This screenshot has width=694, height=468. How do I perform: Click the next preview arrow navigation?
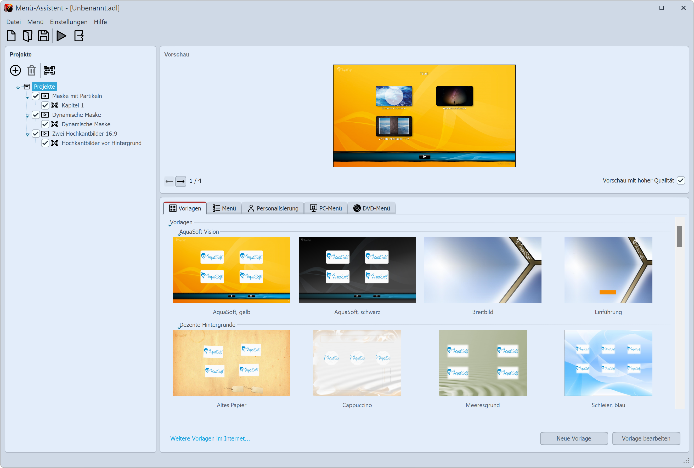(180, 181)
